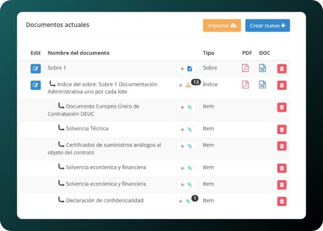Click the Tipo column header
Image resolution: width=323 pixels, height=231 pixels.
208,53
